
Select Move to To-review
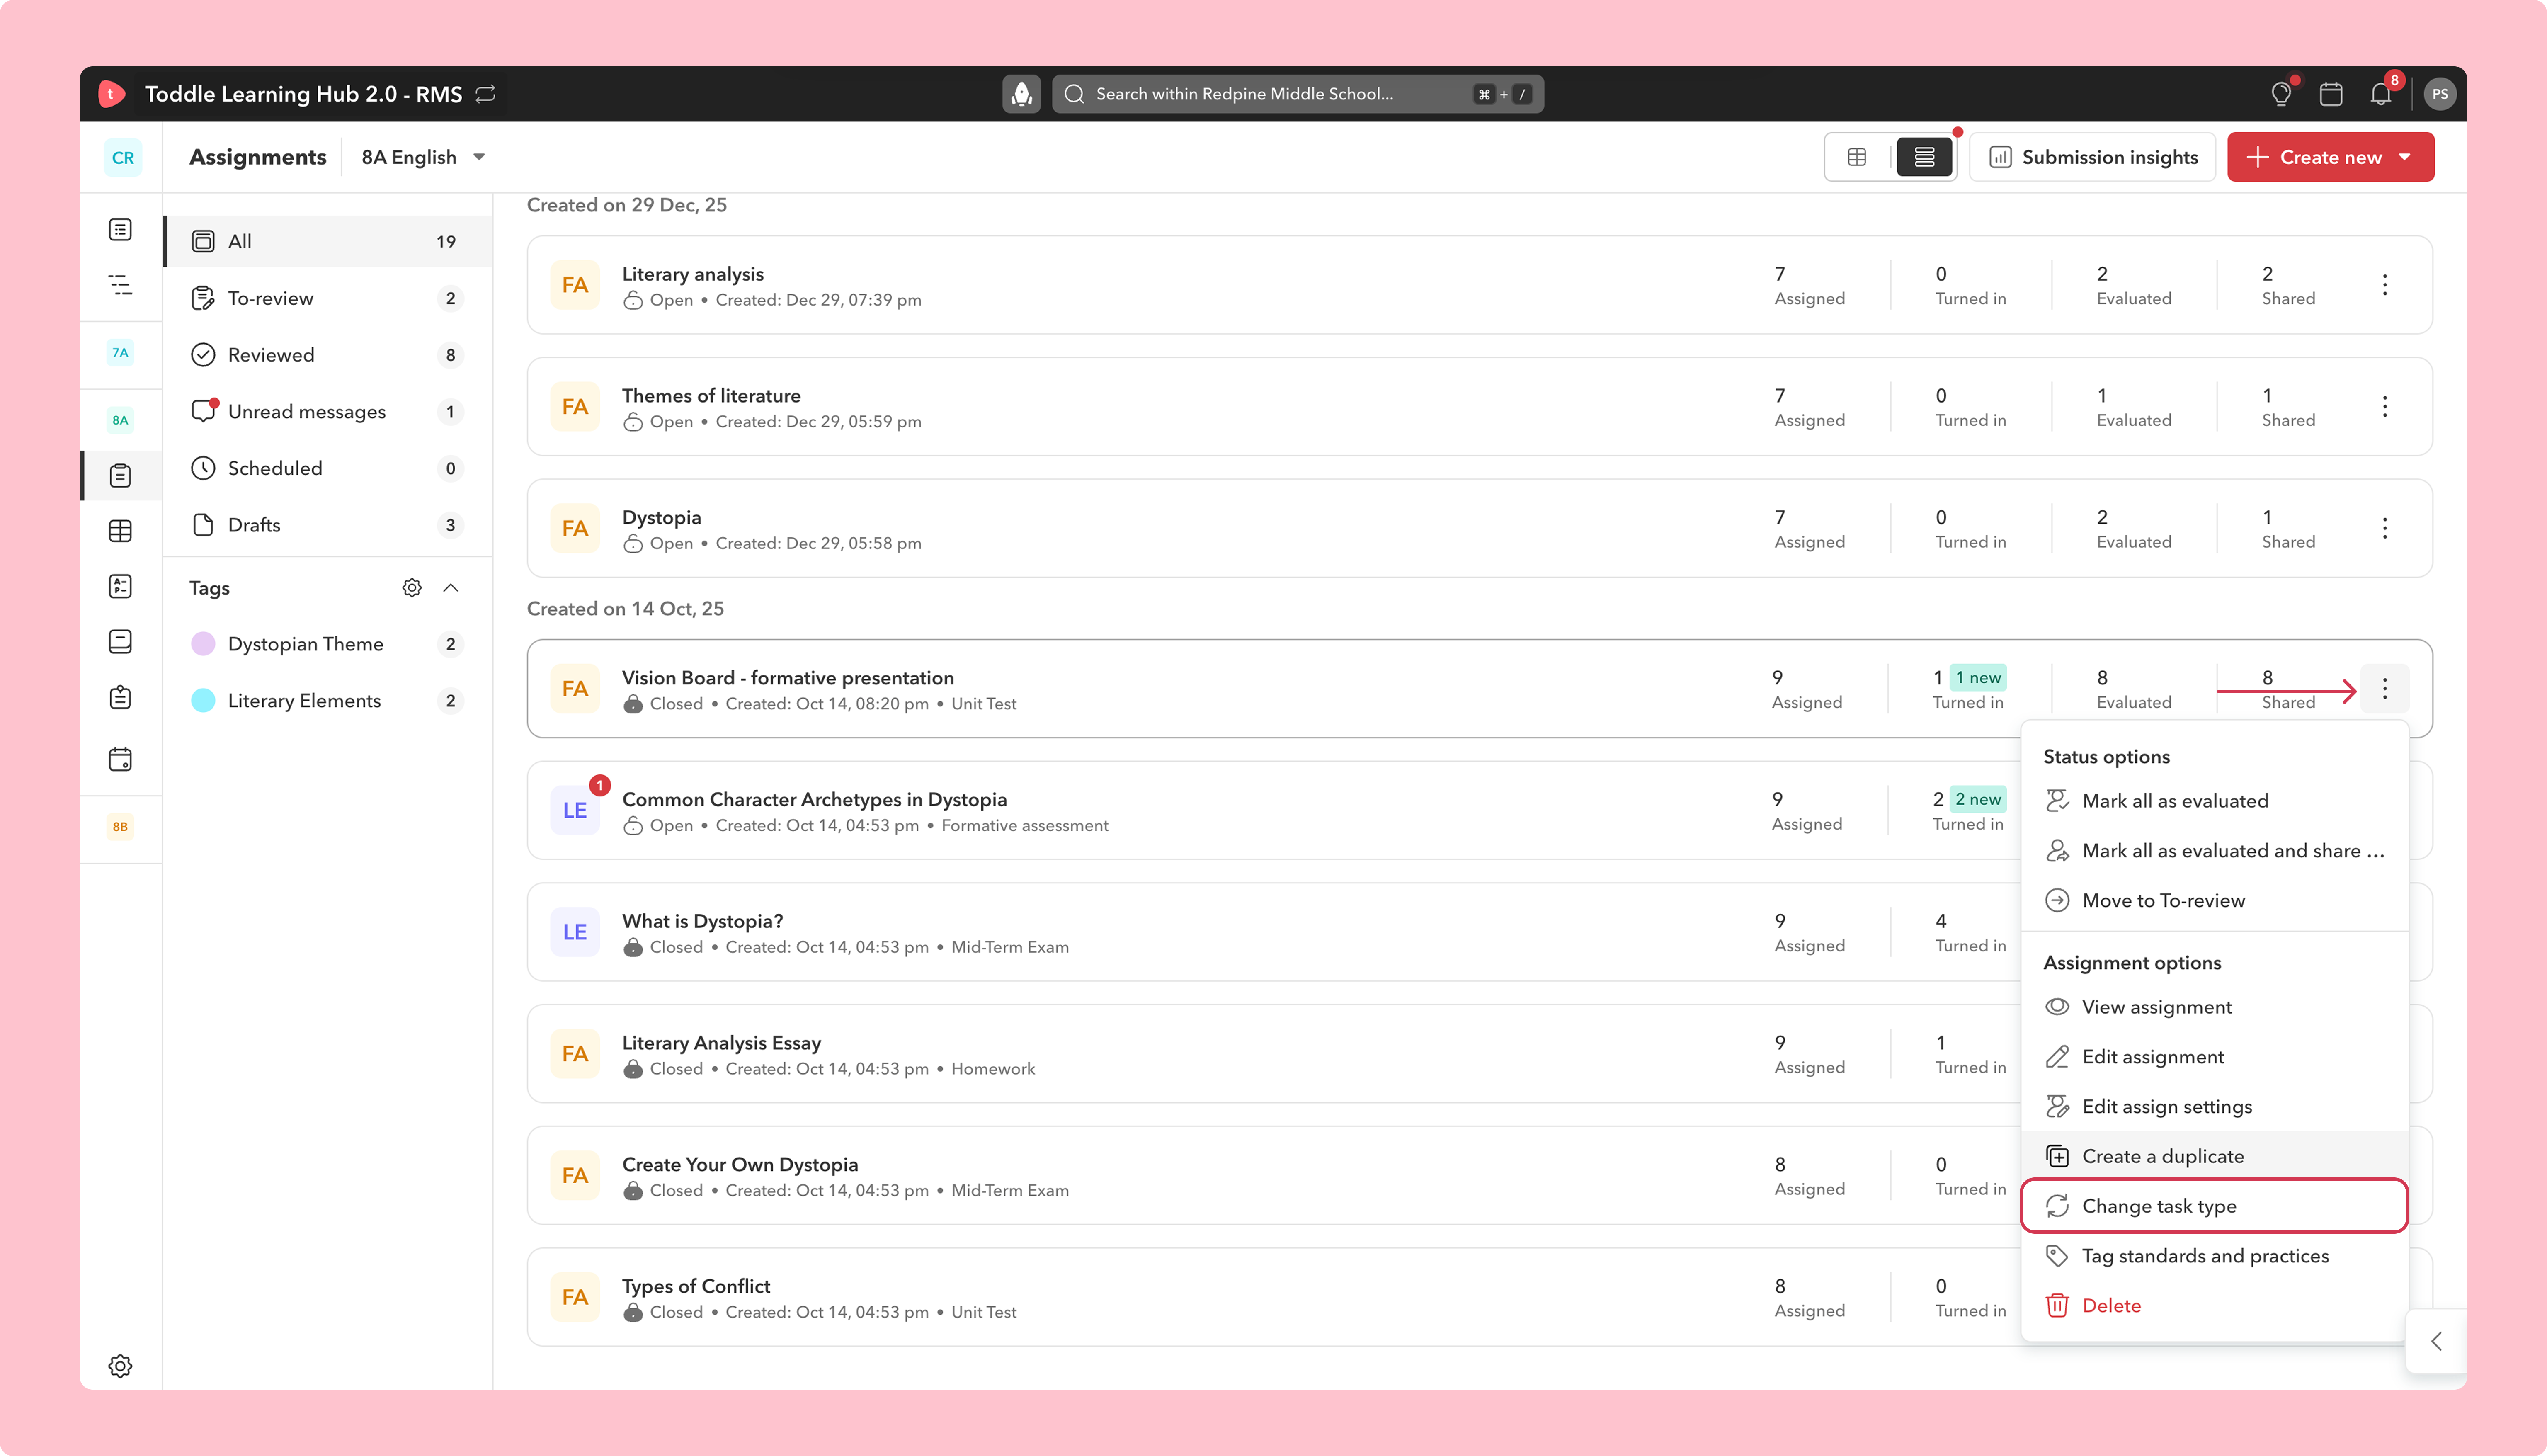pyautogui.click(x=2213, y=901)
